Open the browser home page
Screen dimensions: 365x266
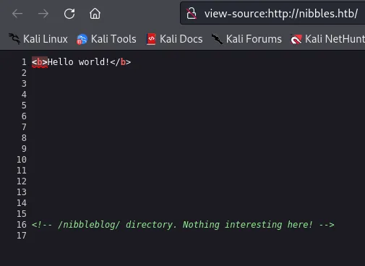point(95,14)
